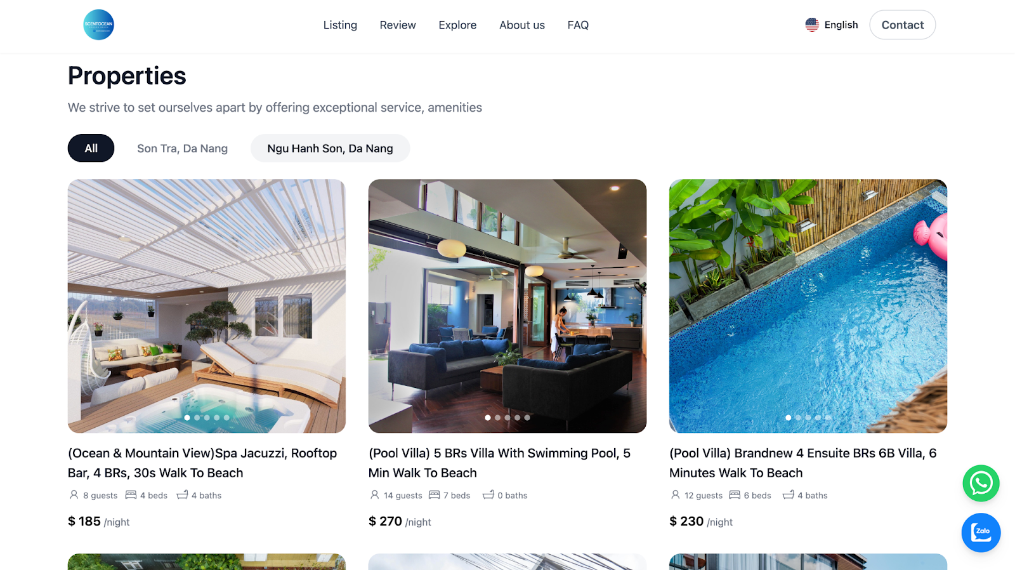
Task: Click bath icon under the $230 villa
Action: (x=789, y=494)
